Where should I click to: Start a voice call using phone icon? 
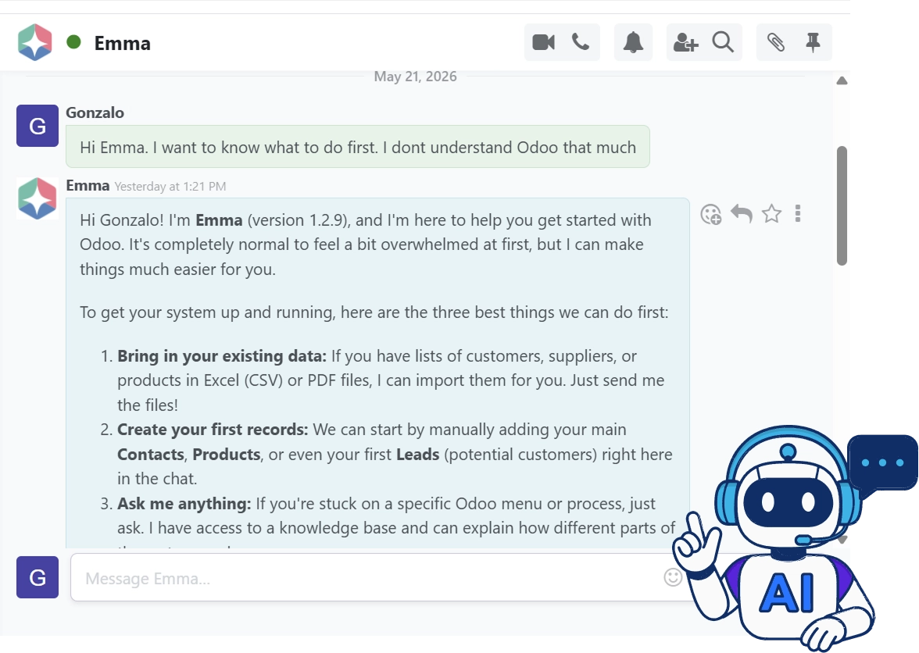[580, 42]
